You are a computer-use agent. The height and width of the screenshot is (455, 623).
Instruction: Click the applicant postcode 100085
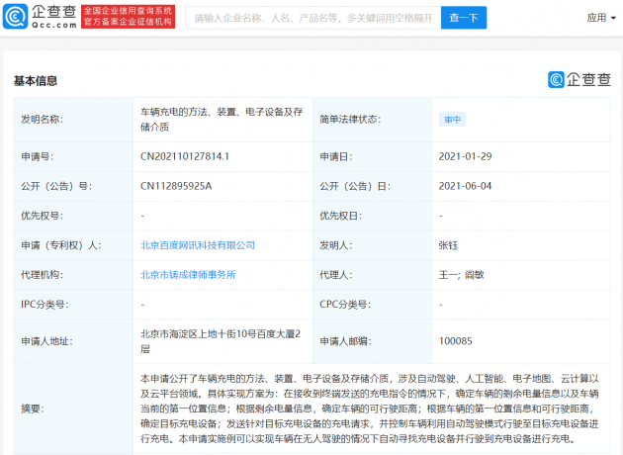click(x=456, y=341)
